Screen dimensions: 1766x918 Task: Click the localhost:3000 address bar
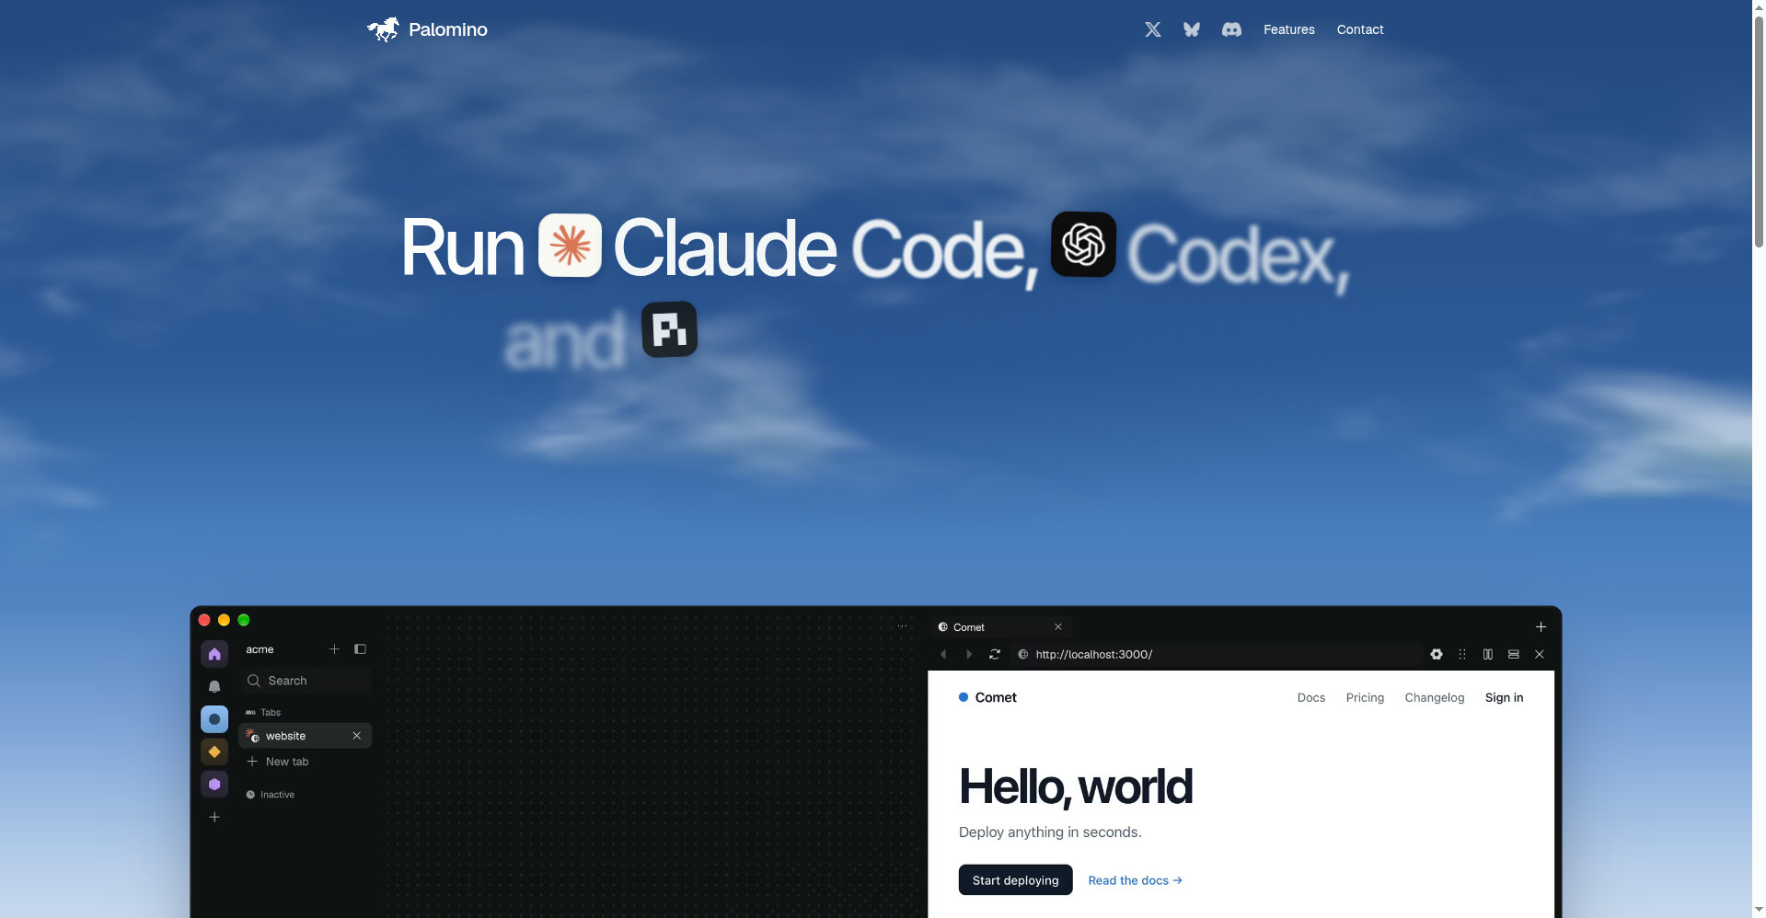click(1217, 654)
